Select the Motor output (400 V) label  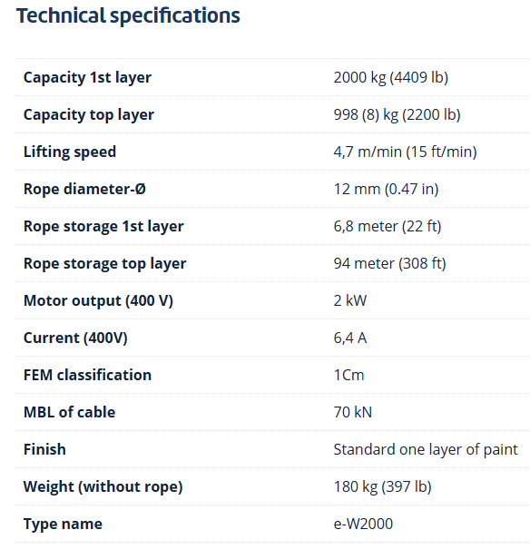point(98,301)
